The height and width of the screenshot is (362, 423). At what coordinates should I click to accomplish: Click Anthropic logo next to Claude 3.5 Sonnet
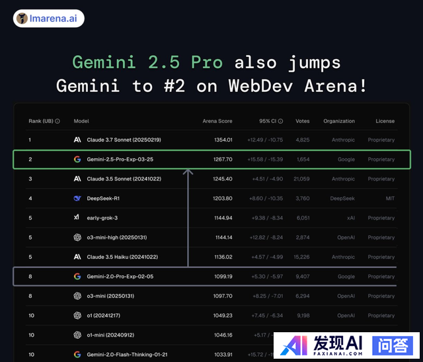click(x=77, y=179)
